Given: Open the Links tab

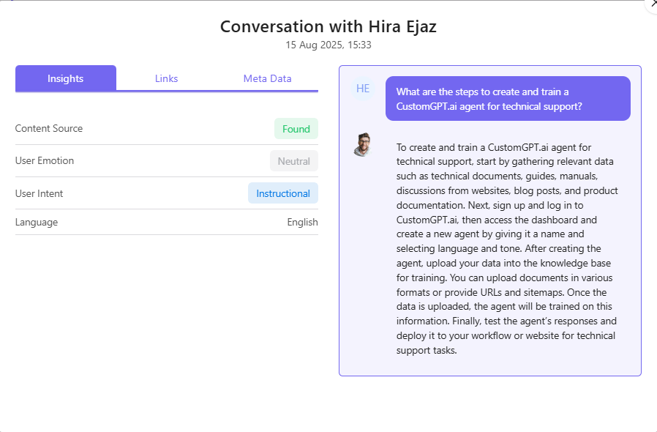Looking at the screenshot, I should pos(166,78).
